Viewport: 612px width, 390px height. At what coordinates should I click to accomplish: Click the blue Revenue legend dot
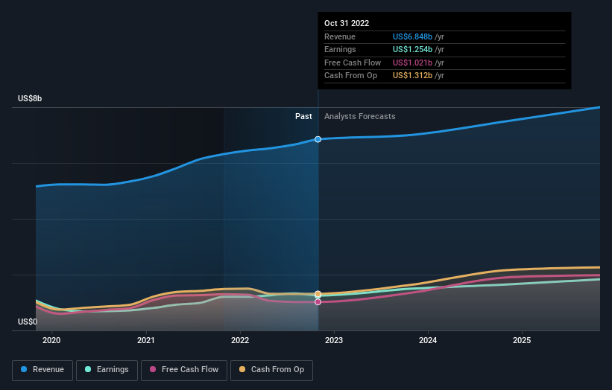(24, 369)
